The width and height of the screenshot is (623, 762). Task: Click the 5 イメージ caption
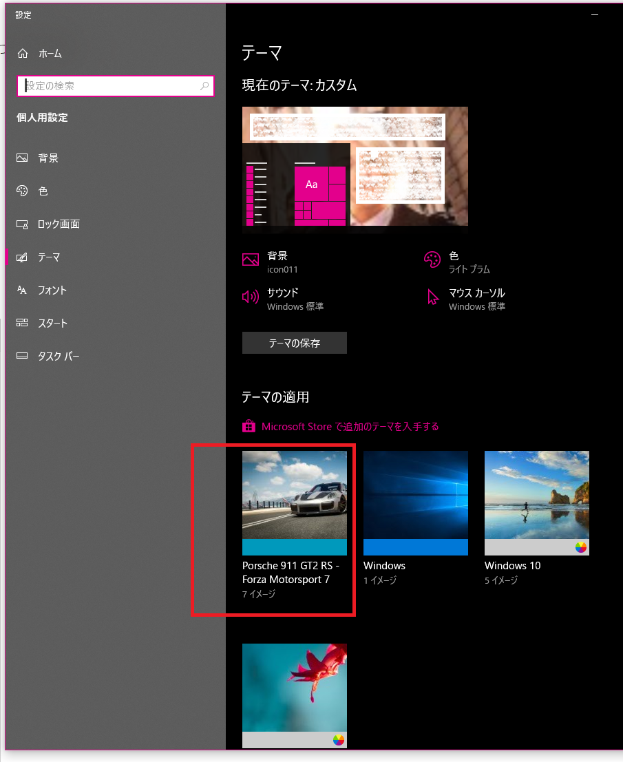[501, 580]
